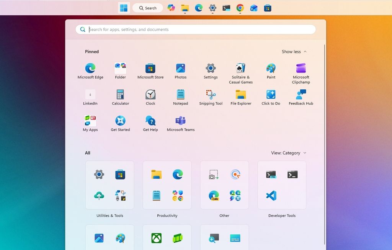The height and width of the screenshot is (250, 392).
Task: Open the View: Category dropdown
Action: [x=289, y=153]
